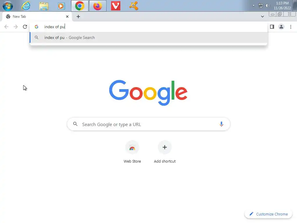Close the Chrome window
297x223 pixels.
pos(289,14)
